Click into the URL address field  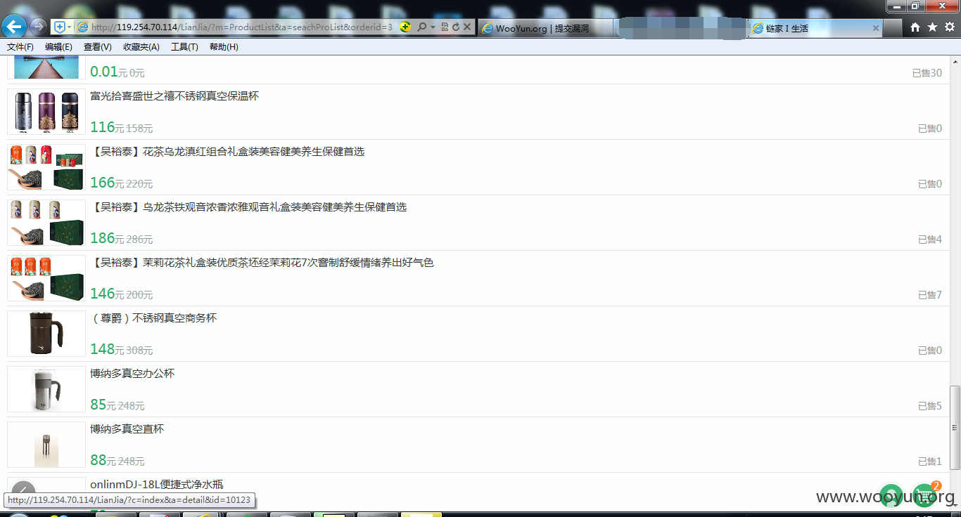click(x=243, y=27)
